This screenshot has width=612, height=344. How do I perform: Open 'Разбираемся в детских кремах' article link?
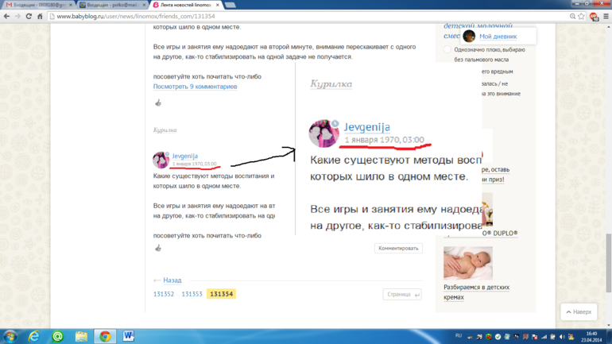click(476, 292)
